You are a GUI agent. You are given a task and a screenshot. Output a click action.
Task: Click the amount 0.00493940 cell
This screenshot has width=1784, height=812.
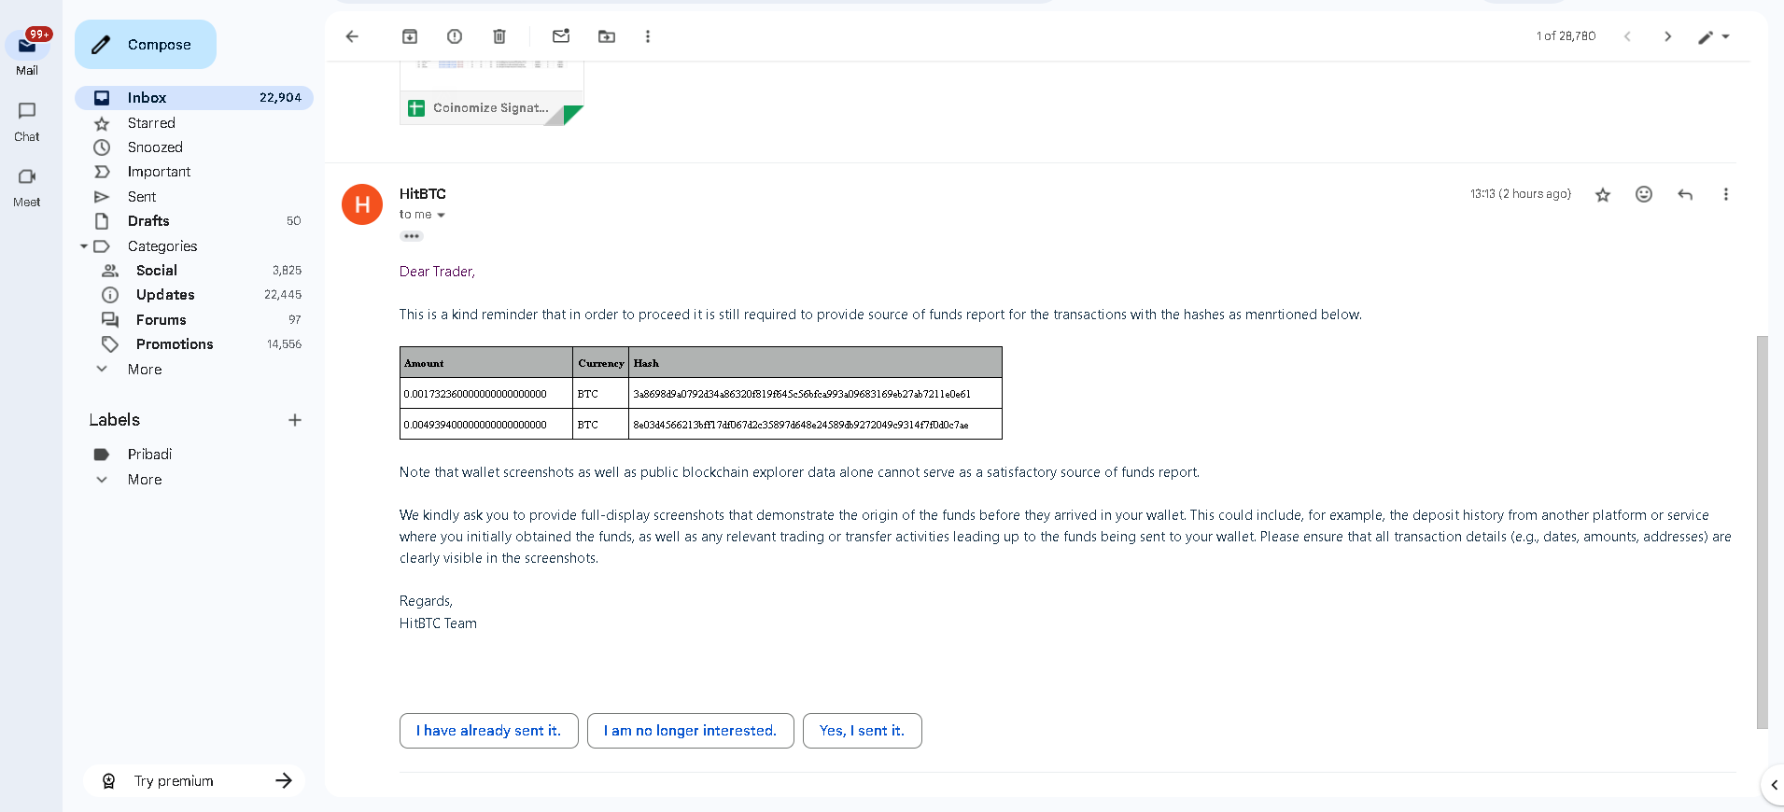click(x=486, y=425)
